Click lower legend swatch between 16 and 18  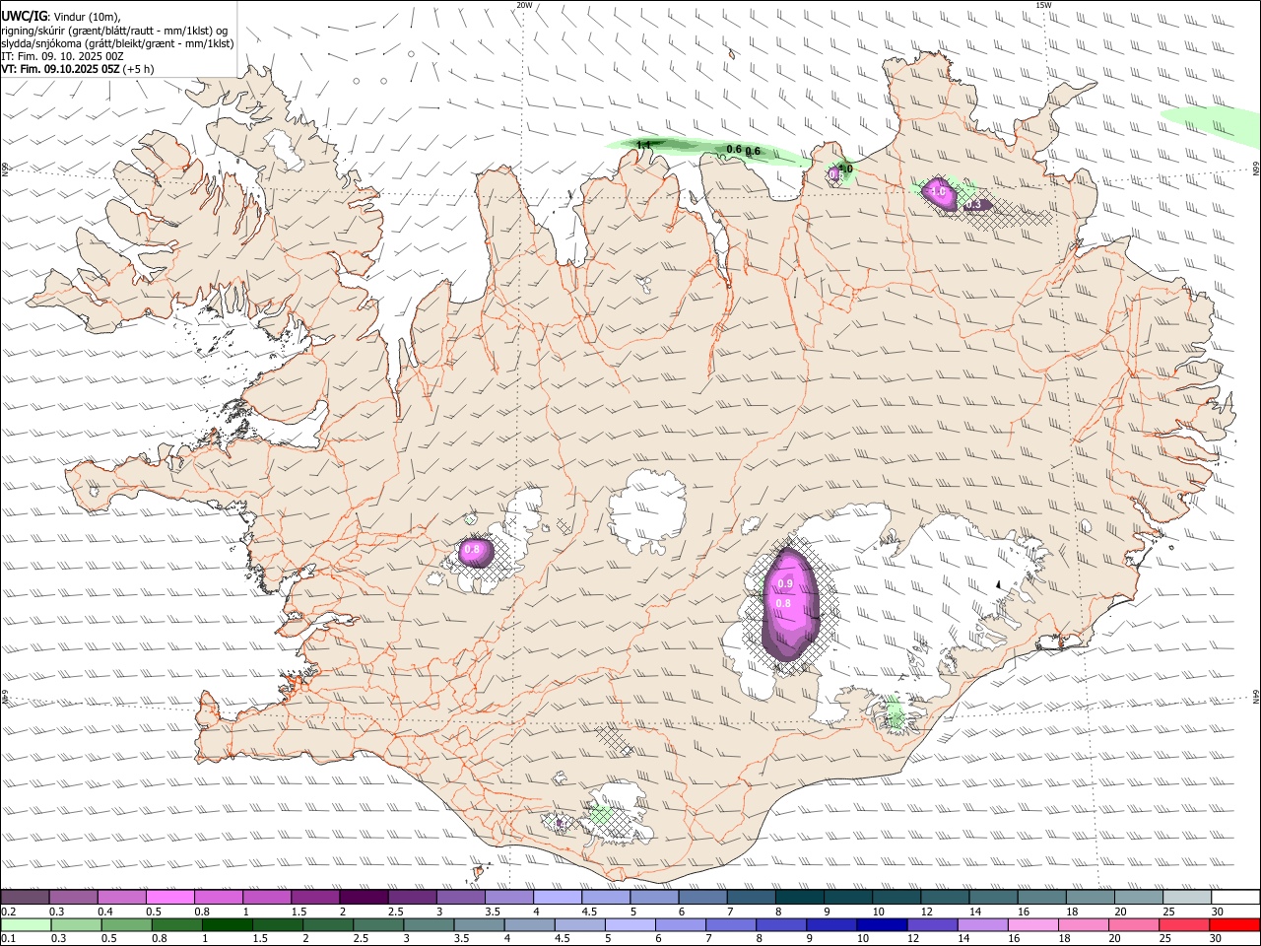point(1032,924)
